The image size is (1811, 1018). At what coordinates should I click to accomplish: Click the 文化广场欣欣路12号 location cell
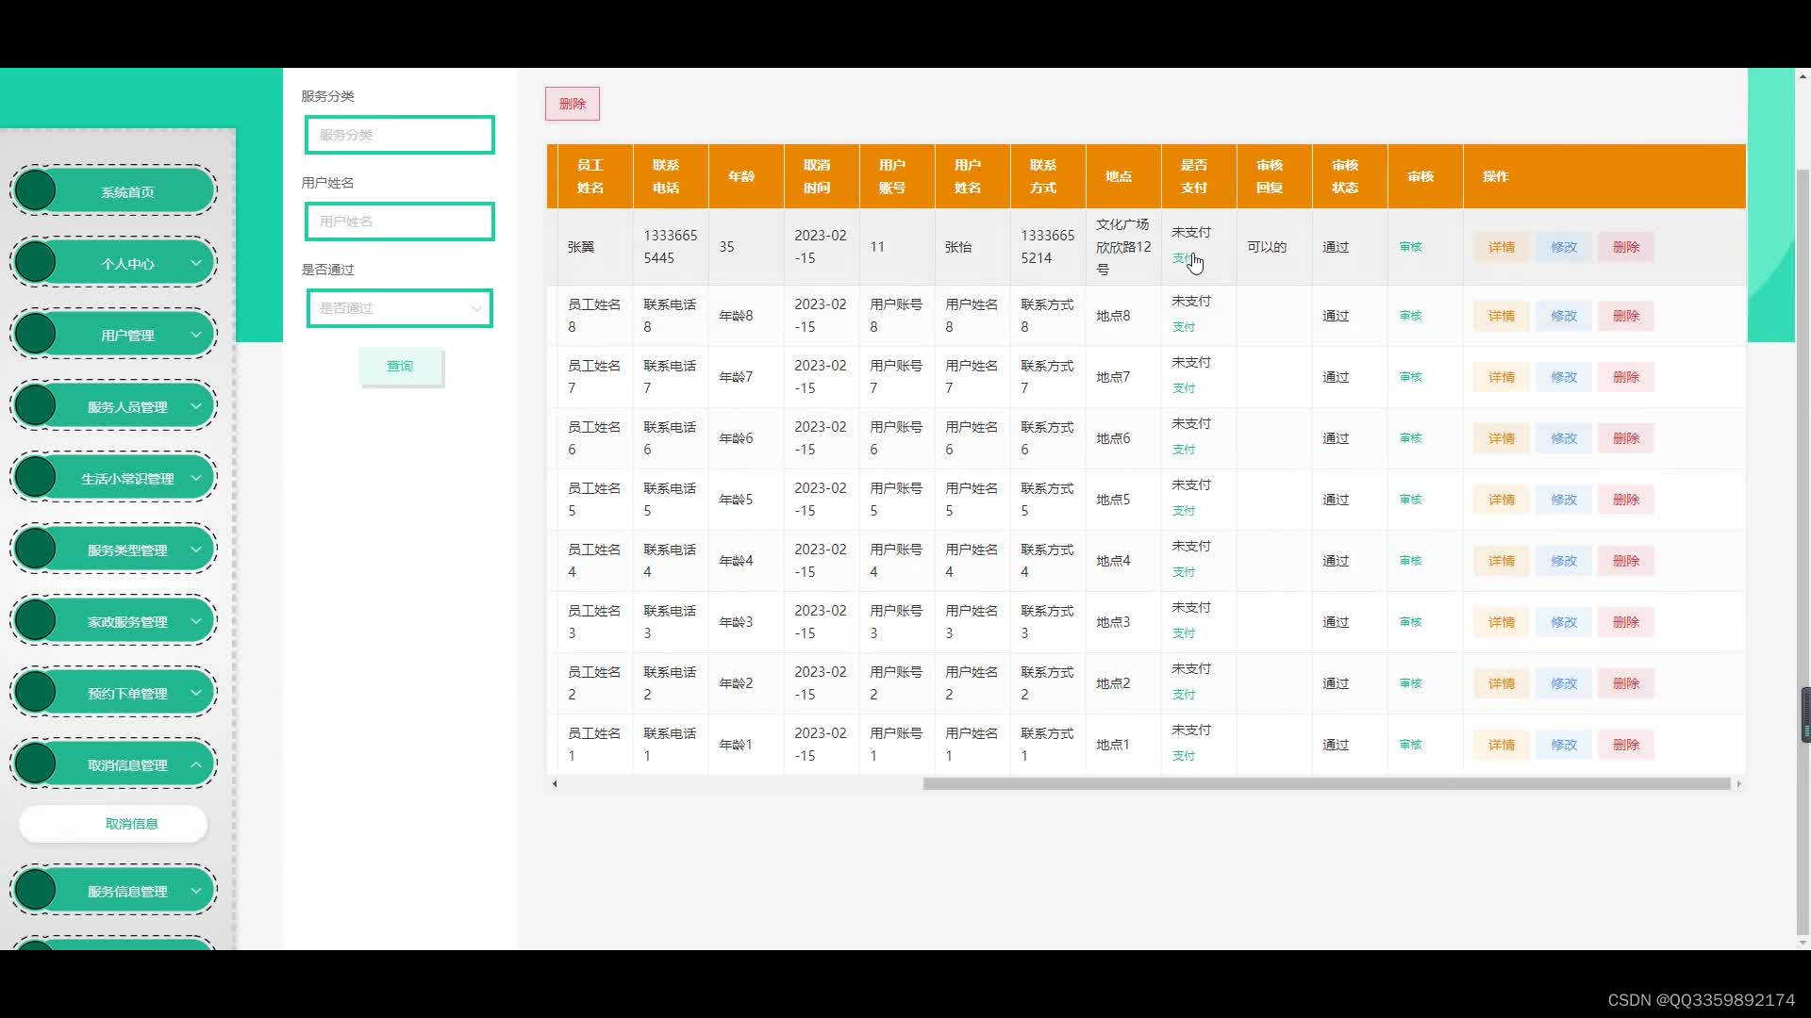tap(1123, 247)
